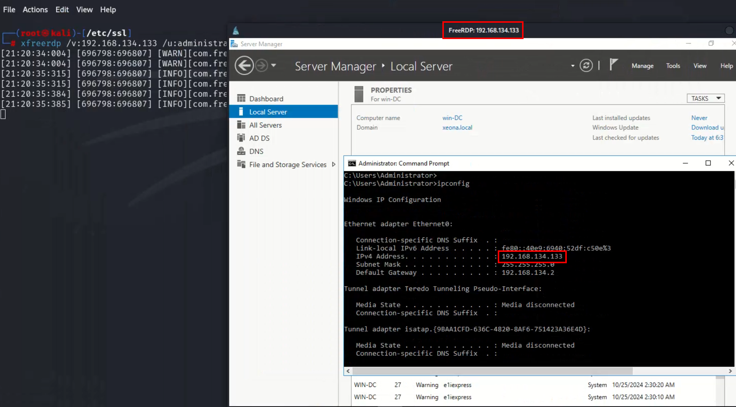
Task: Click the Never last installed updates link
Action: (699, 118)
